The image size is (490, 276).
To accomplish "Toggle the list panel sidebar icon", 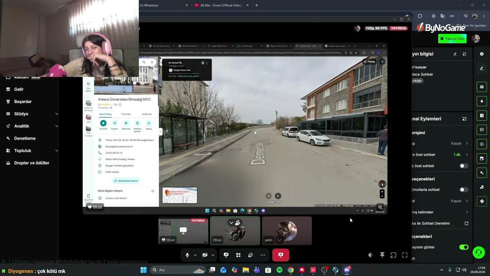I will [482, 115].
